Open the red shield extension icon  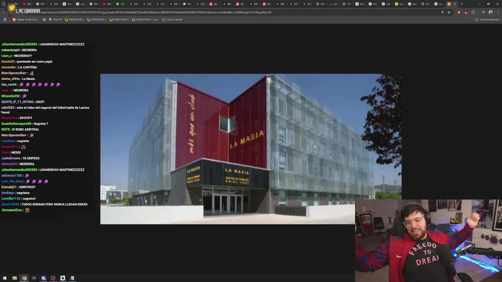click(459, 12)
